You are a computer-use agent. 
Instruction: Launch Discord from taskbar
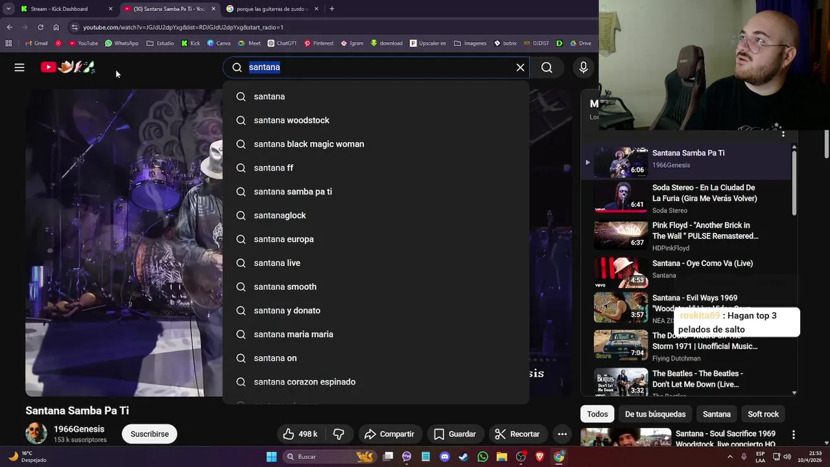click(x=444, y=457)
